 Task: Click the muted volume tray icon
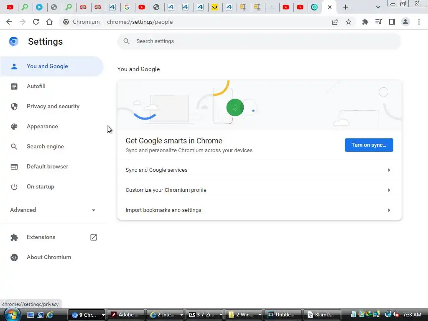(396, 315)
